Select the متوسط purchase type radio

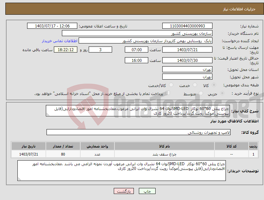[201, 93]
